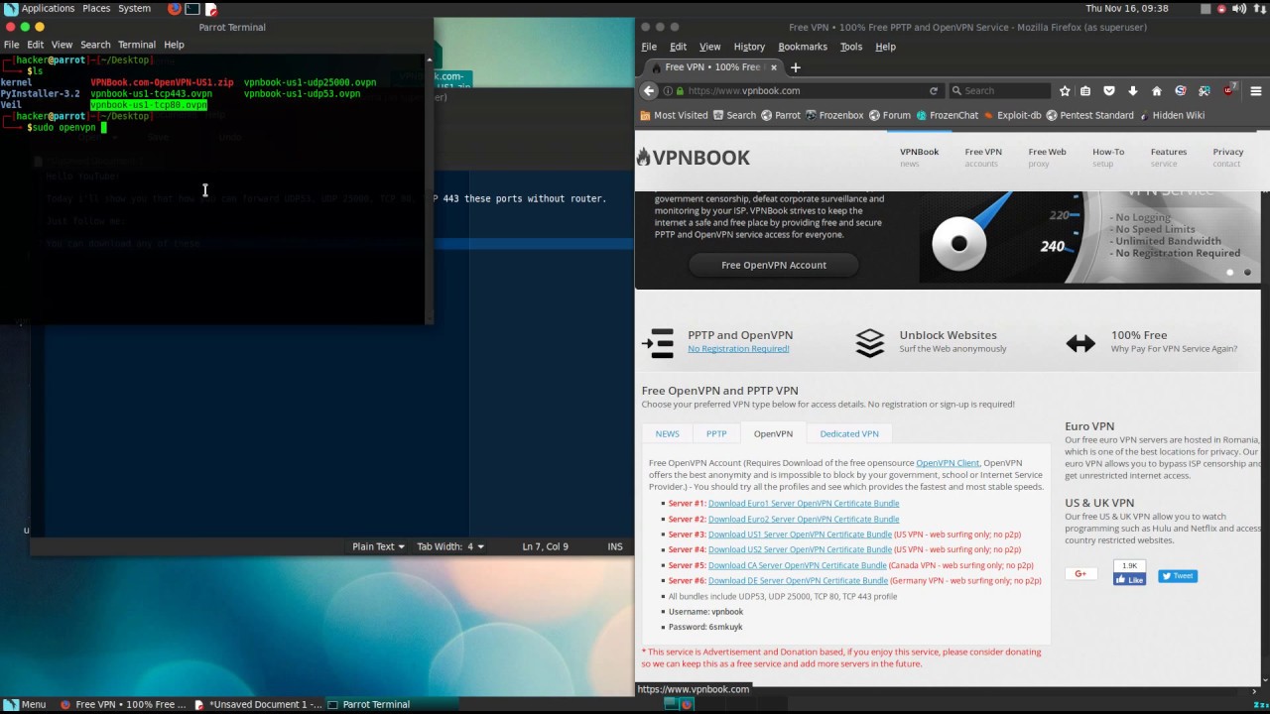Open Edit menu in Parrot Terminal
This screenshot has width=1270, height=714.
pos(35,45)
